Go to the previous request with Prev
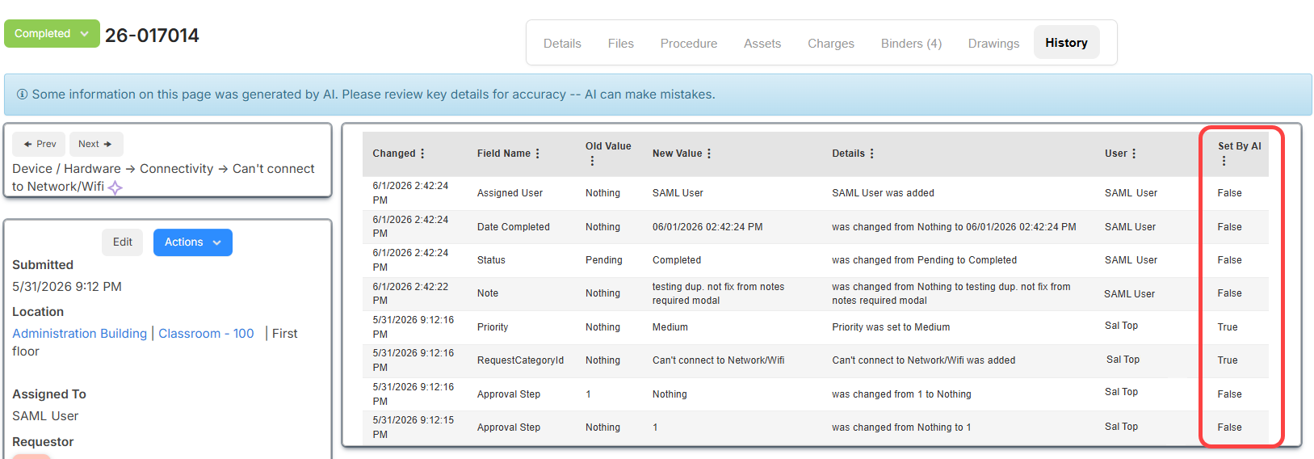Viewport: 1314px width, 459px height. [x=39, y=144]
